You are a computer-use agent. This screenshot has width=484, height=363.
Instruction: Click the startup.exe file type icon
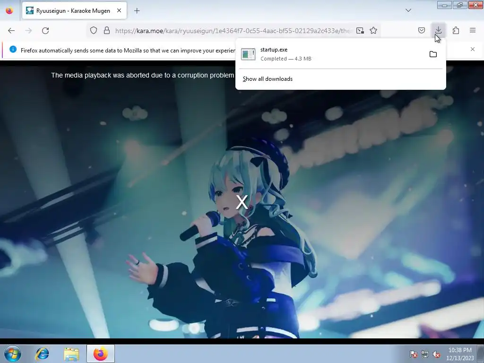tap(248, 54)
